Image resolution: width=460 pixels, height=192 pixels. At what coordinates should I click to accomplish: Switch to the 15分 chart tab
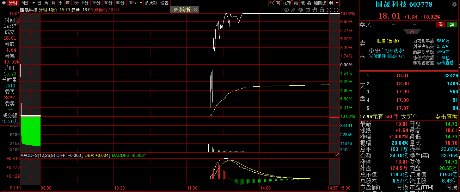click(96, 3)
